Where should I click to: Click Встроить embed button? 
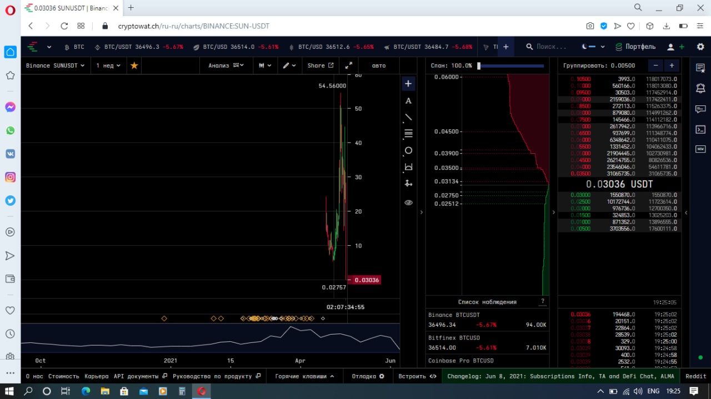coord(417,376)
